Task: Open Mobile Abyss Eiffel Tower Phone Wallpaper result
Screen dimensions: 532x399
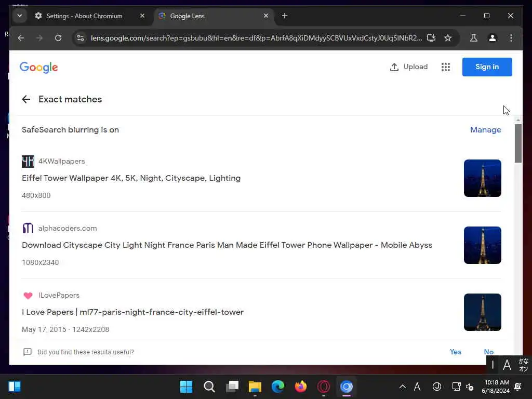Action: tap(227, 245)
